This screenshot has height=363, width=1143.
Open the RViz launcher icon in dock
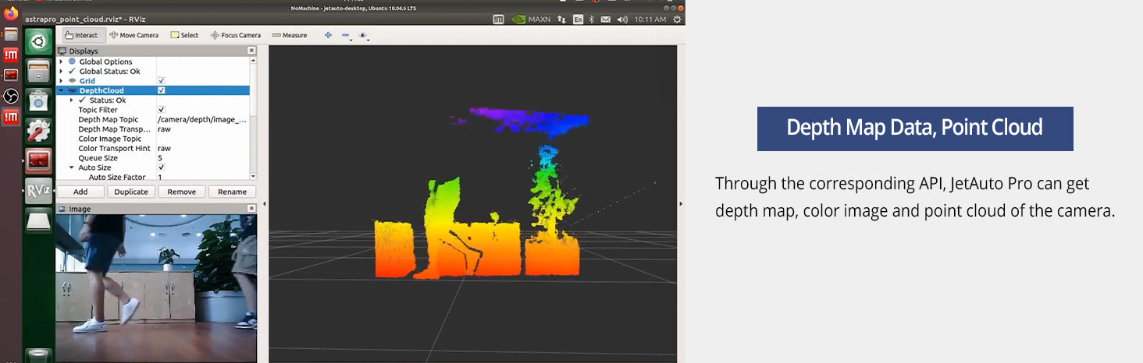point(38,190)
